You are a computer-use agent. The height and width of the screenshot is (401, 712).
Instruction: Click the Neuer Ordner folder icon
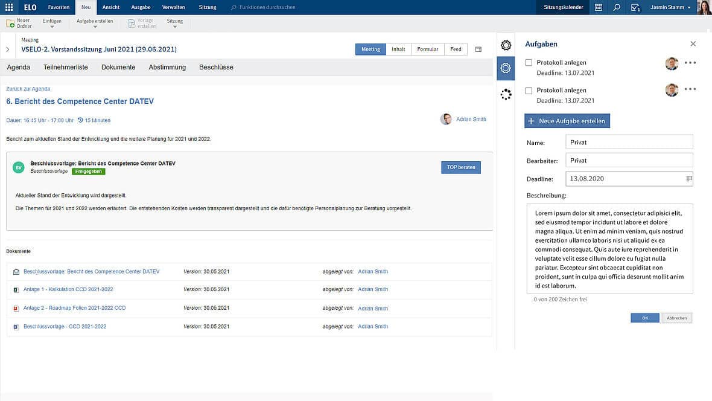[10, 23]
